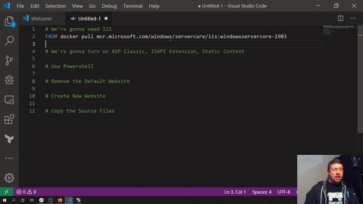Open Task View from the taskbar

[x=32, y=200]
